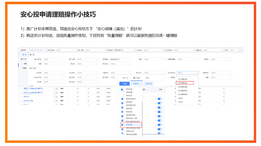Screen dimensions: 261x146
Task: Choose 开启安心投 from batch menu
Action: 130,131
